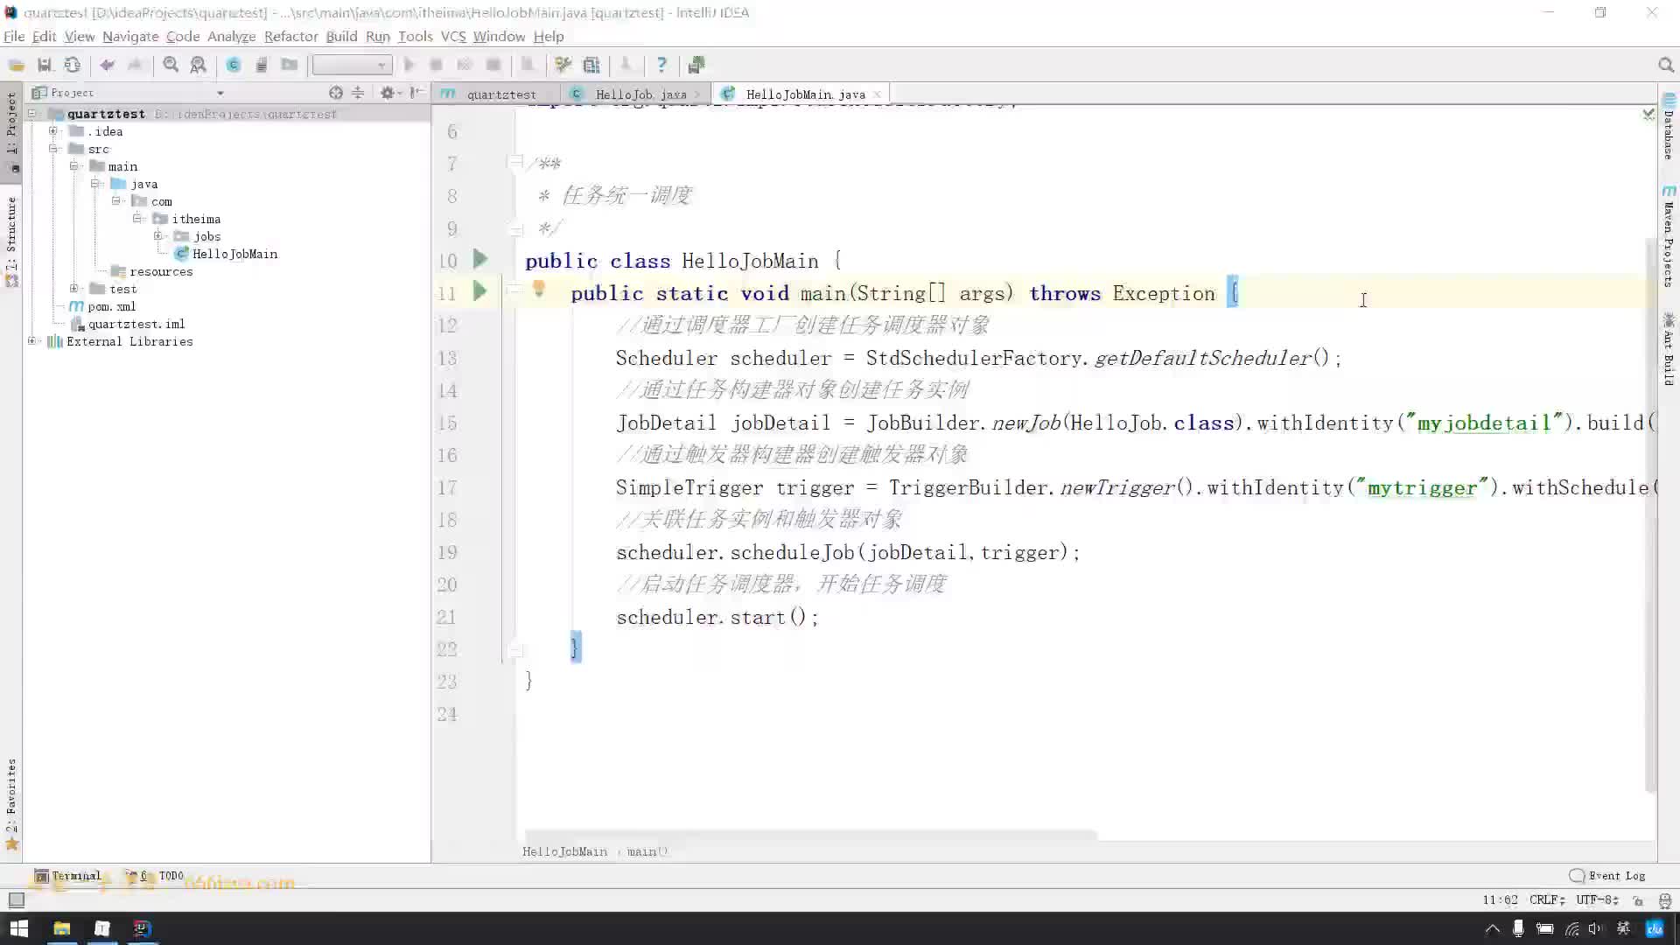Screen dimensions: 1680x945
Task: Switch to the HelloJob.java tab
Action: (x=635, y=94)
